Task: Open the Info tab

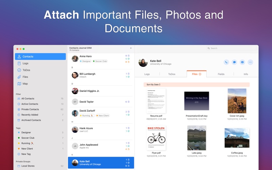Action: pos(245,74)
